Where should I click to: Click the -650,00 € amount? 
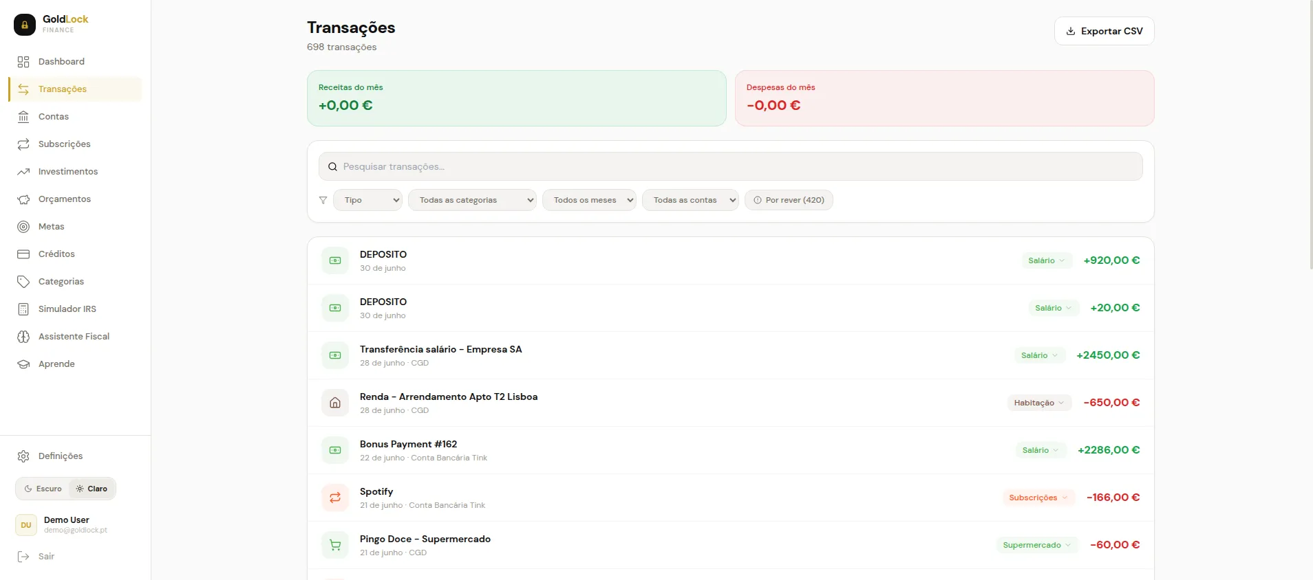pyautogui.click(x=1111, y=403)
